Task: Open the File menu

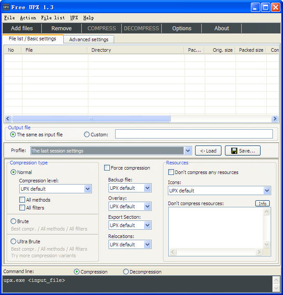Action: coord(9,18)
